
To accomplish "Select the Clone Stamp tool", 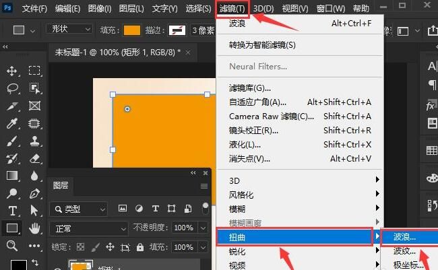I will [34, 141].
